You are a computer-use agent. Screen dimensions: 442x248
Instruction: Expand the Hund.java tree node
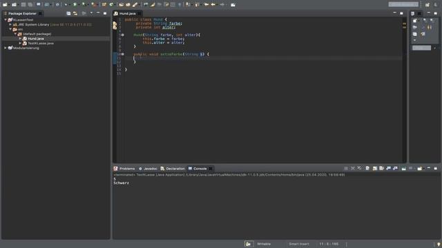click(20, 39)
